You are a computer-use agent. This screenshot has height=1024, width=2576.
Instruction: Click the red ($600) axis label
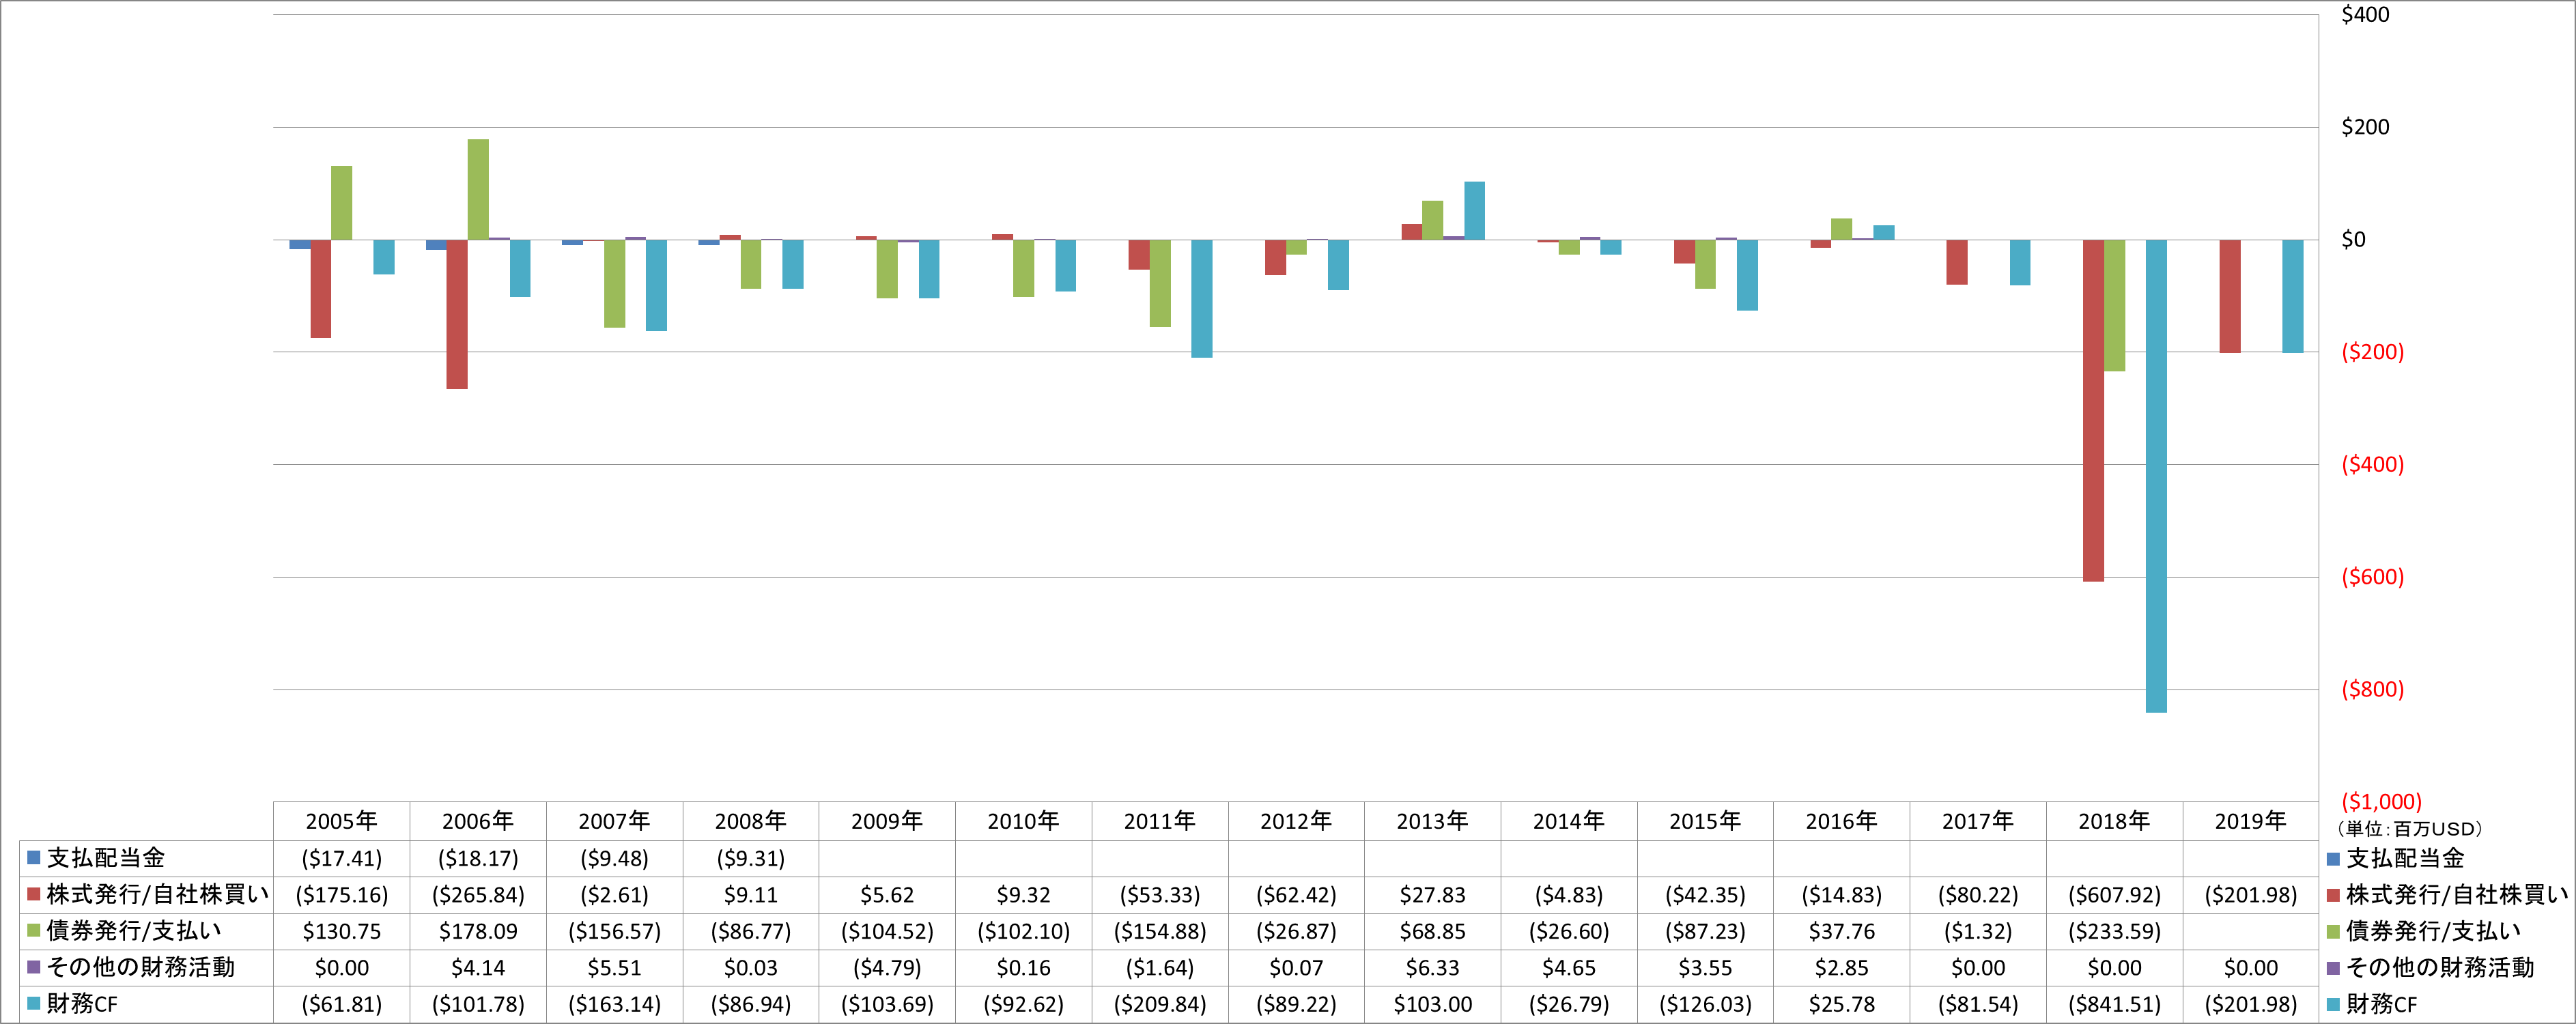(2372, 577)
